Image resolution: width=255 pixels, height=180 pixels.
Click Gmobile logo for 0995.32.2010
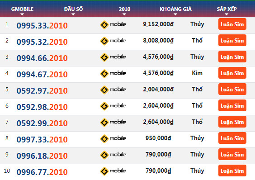coord(113,41)
